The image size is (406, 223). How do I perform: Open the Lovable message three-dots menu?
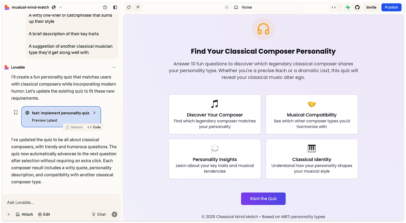[x=114, y=67]
